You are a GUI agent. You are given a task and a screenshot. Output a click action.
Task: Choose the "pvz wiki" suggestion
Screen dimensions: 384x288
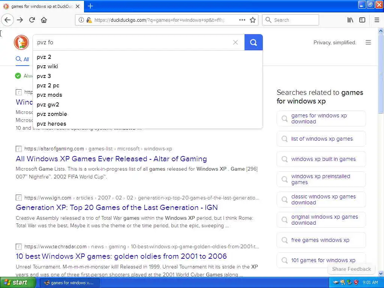(x=148, y=66)
